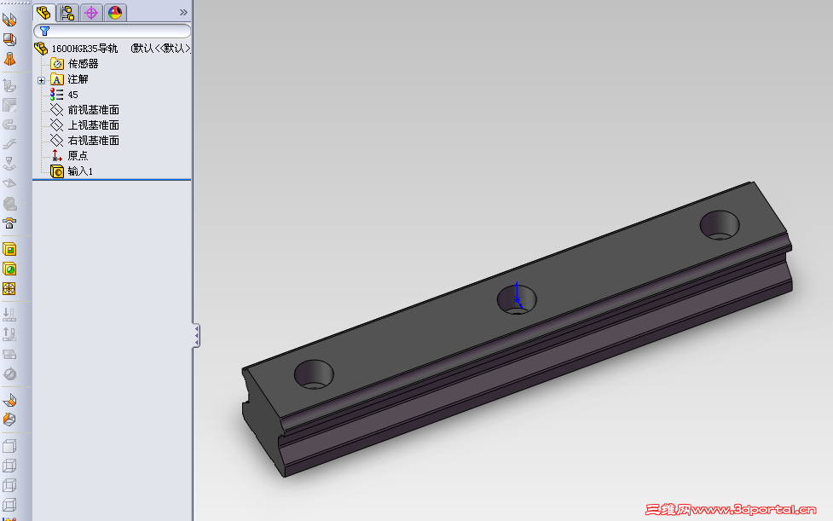Image resolution: width=833 pixels, height=521 pixels.
Task: Select the Insert Bends icon
Action: [x=9, y=420]
